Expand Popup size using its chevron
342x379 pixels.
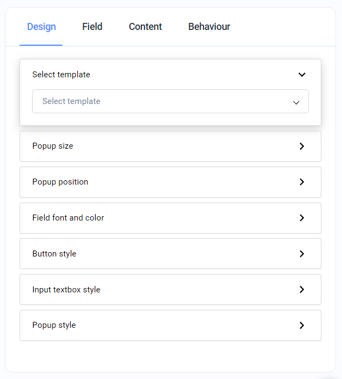tap(302, 146)
